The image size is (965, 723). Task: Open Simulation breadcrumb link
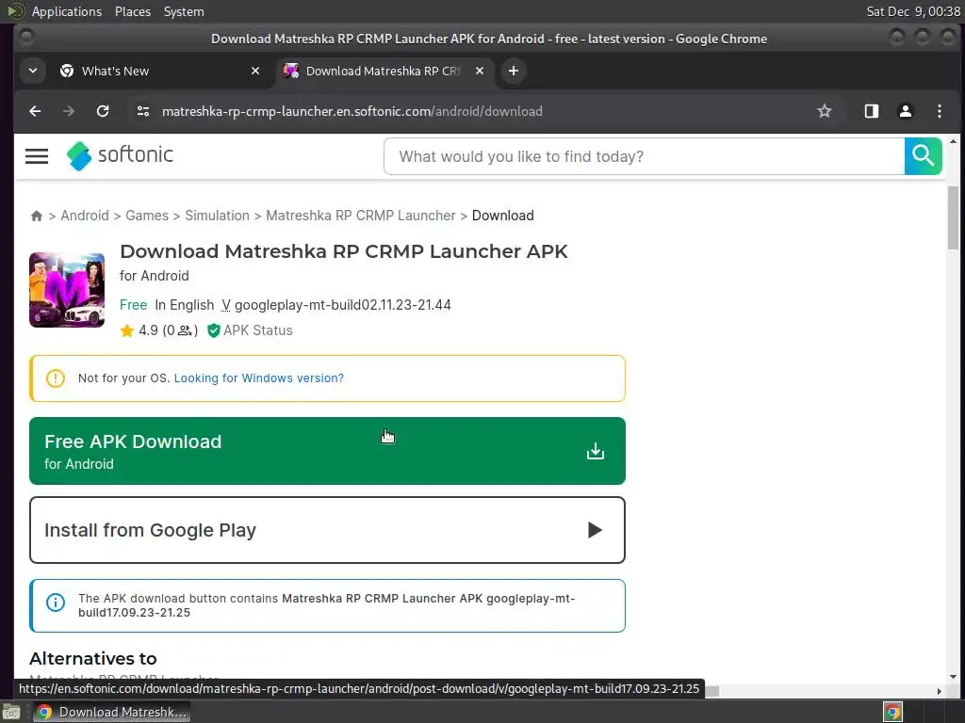(218, 216)
